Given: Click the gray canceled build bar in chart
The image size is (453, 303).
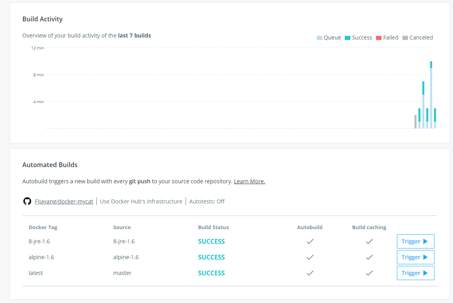Looking at the screenshot, I should (x=415, y=122).
